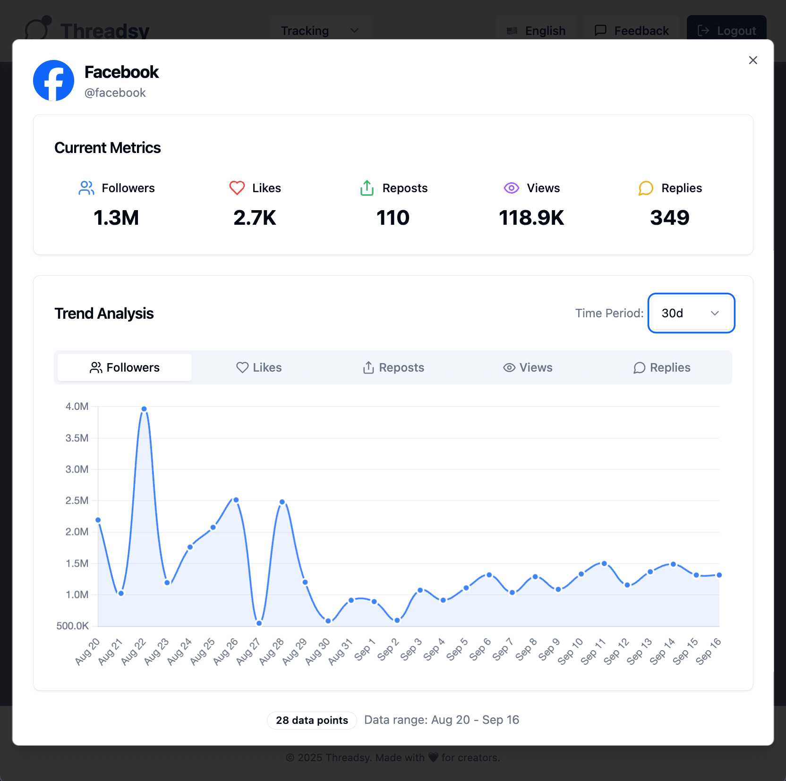786x781 pixels.
Task: Click the Feedback chat icon
Action: point(600,30)
